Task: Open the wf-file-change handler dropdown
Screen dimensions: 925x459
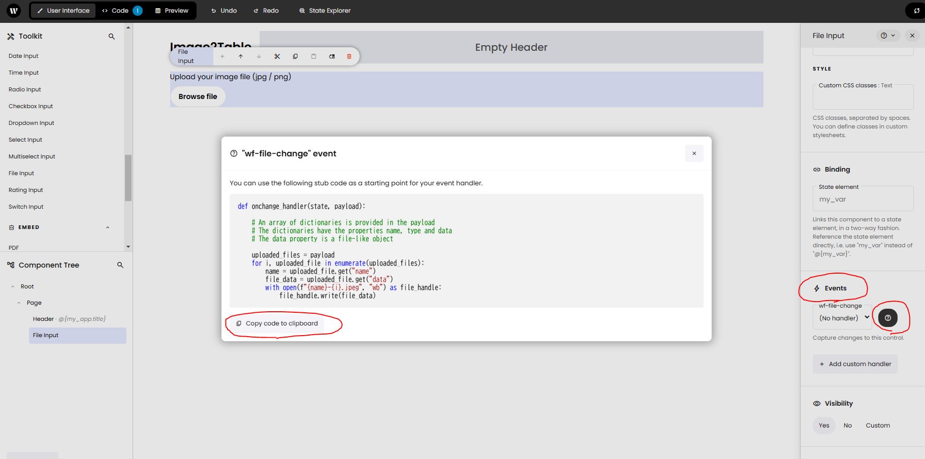Action: click(x=843, y=318)
